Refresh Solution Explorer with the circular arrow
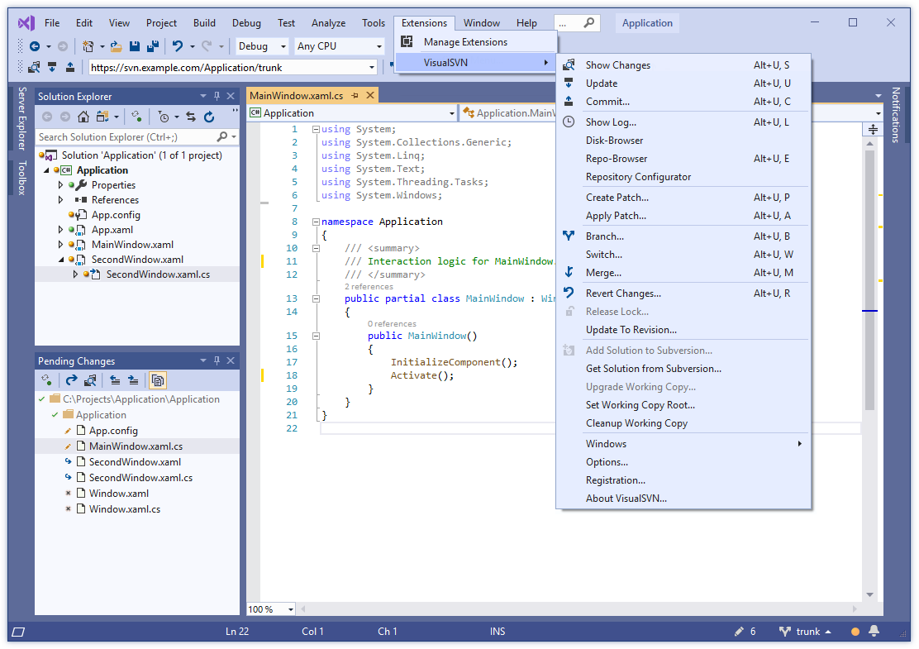 click(209, 117)
